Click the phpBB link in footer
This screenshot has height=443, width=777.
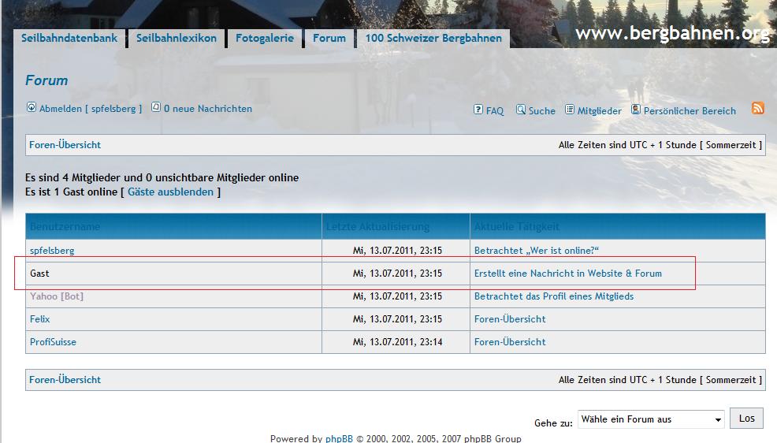(339, 438)
